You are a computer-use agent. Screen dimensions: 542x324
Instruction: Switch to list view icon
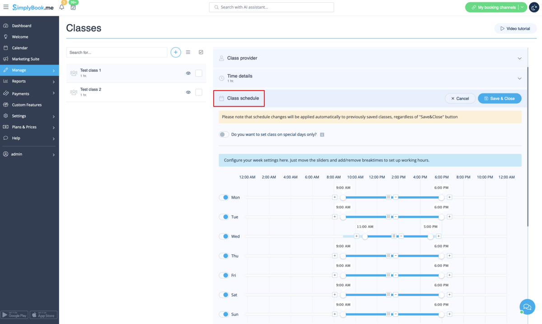coord(188,52)
